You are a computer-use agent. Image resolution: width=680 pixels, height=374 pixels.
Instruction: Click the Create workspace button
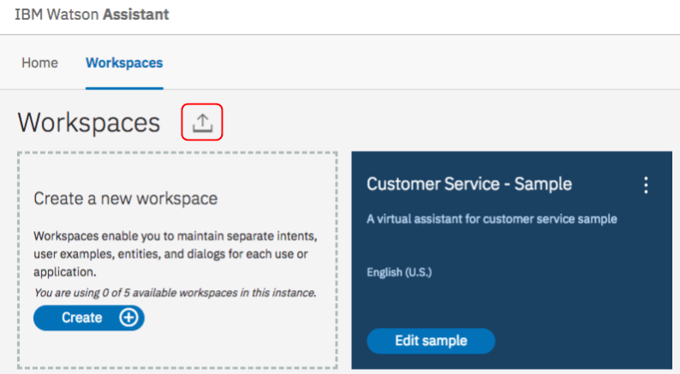(x=89, y=318)
